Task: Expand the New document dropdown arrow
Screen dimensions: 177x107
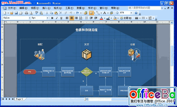Action: (8, 13)
